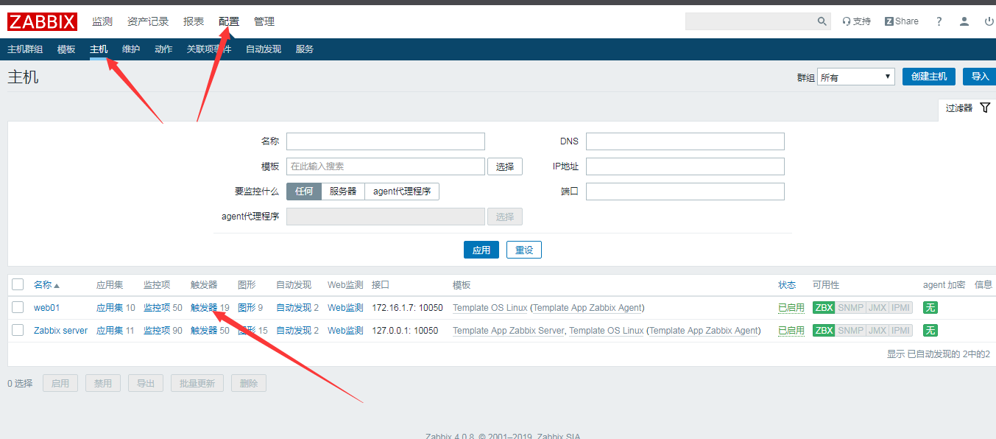Open the Zabbix Share link
996x439 pixels.
tap(902, 21)
